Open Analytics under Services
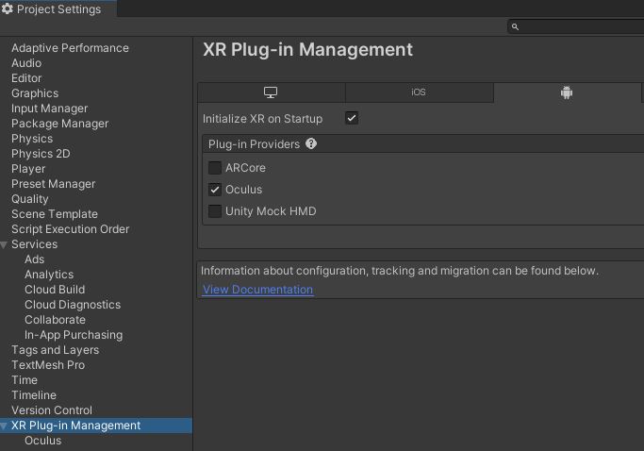This screenshot has height=451, width=644. pyautogui.click(x=49, y=275)
